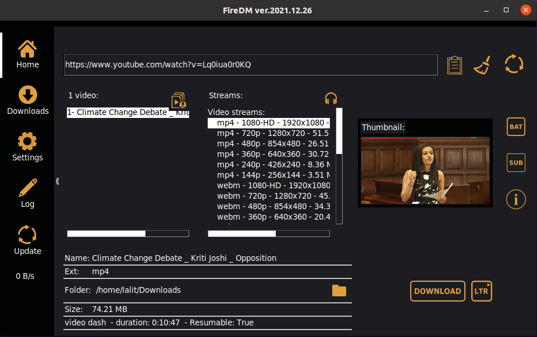This screenshot has width=537, height=337.
Task: Select the mp4 1080-HD video stream
Action: 271,123
